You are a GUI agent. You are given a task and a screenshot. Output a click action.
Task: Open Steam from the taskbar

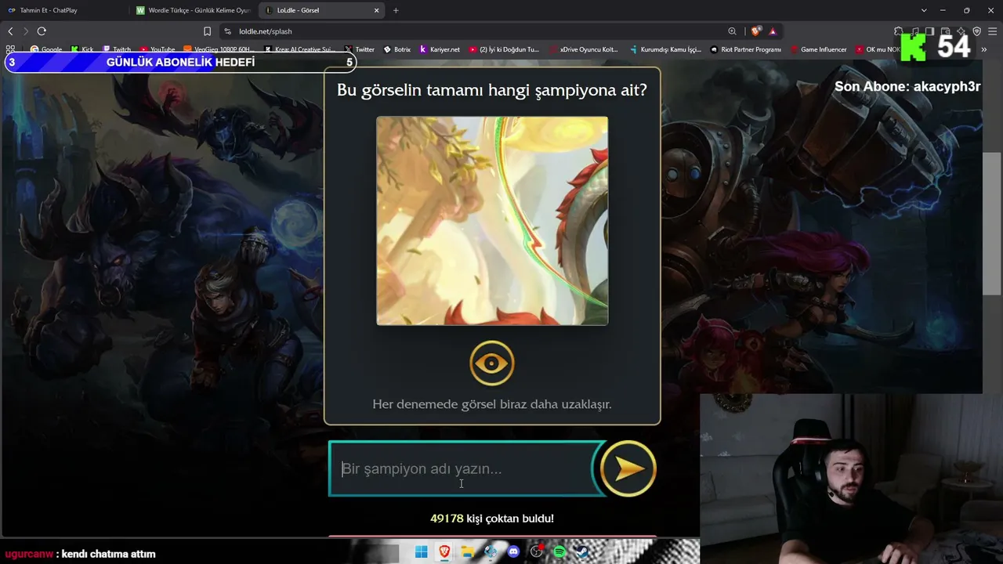[x=582, y=552]
